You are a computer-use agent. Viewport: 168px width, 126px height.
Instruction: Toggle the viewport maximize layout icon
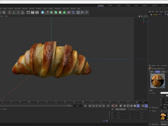(147, 16)
